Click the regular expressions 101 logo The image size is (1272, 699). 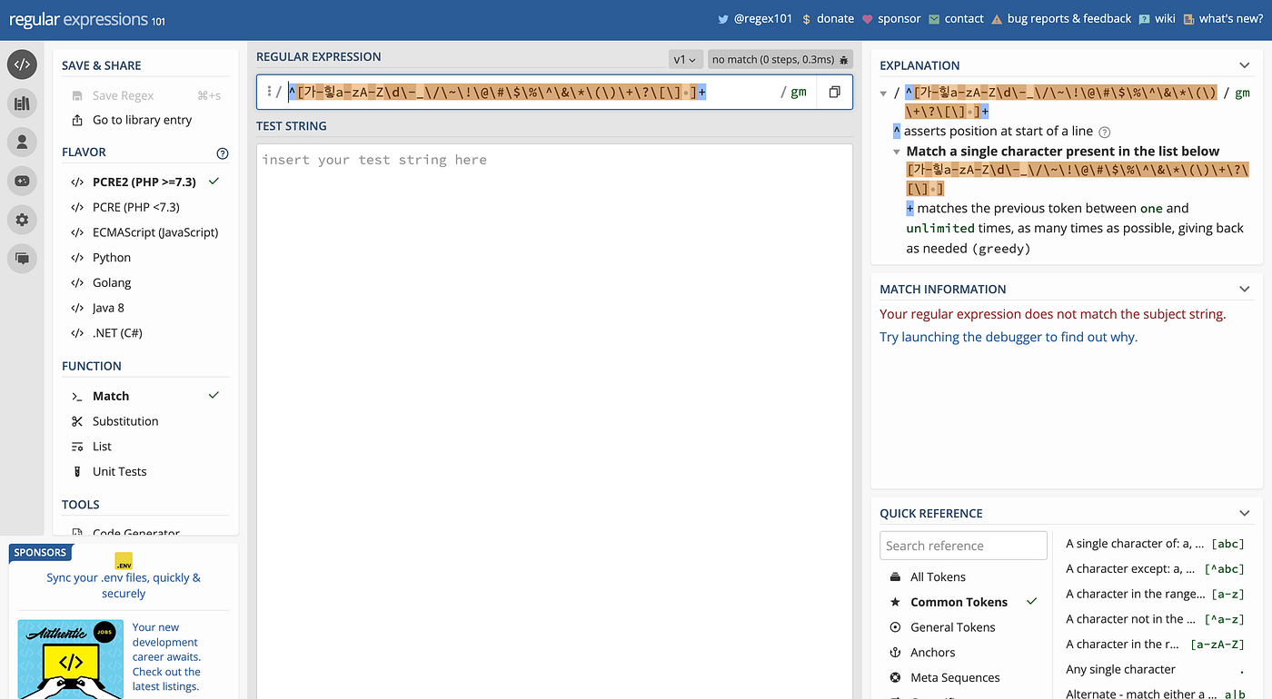[87, 19]
